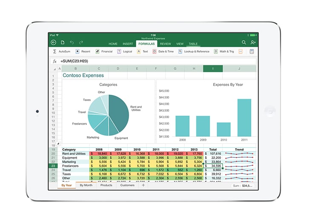Screen dimensions: 310x219
Task: Insert AutoSum sigma function
Action: tap(55, 51)
